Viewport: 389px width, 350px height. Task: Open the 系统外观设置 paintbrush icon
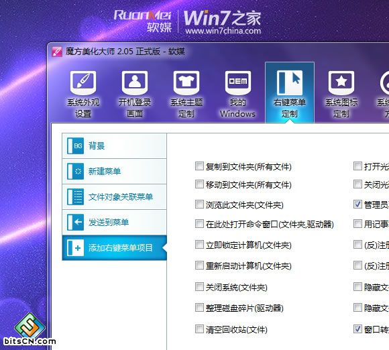(83, 83)
